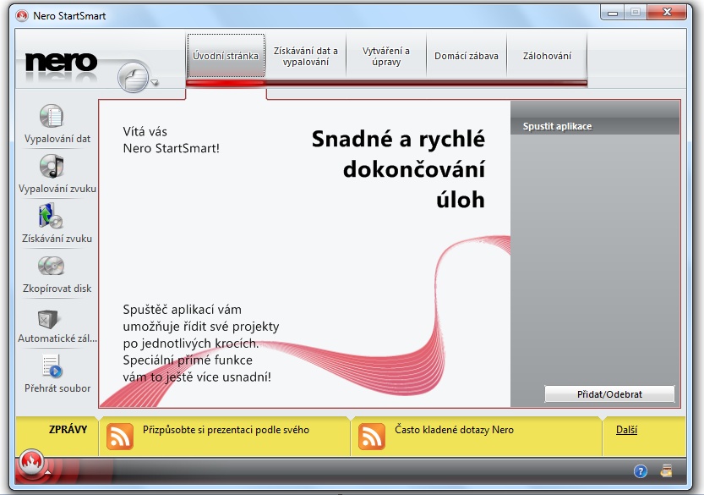Close the Nero StartSmart window

point(667,13)
